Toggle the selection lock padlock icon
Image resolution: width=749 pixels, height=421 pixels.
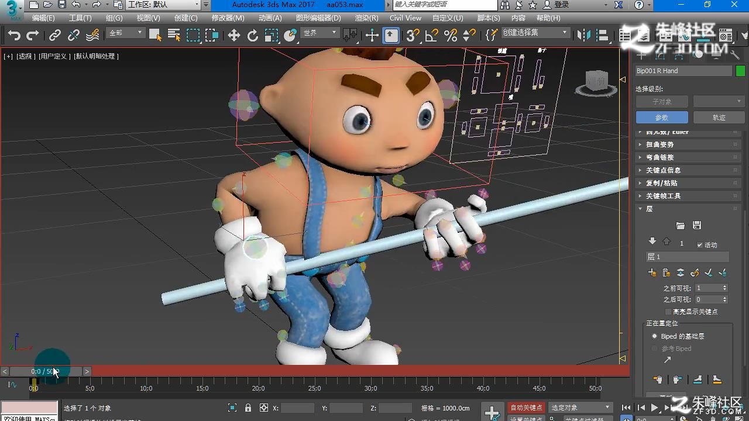point(248,408)
